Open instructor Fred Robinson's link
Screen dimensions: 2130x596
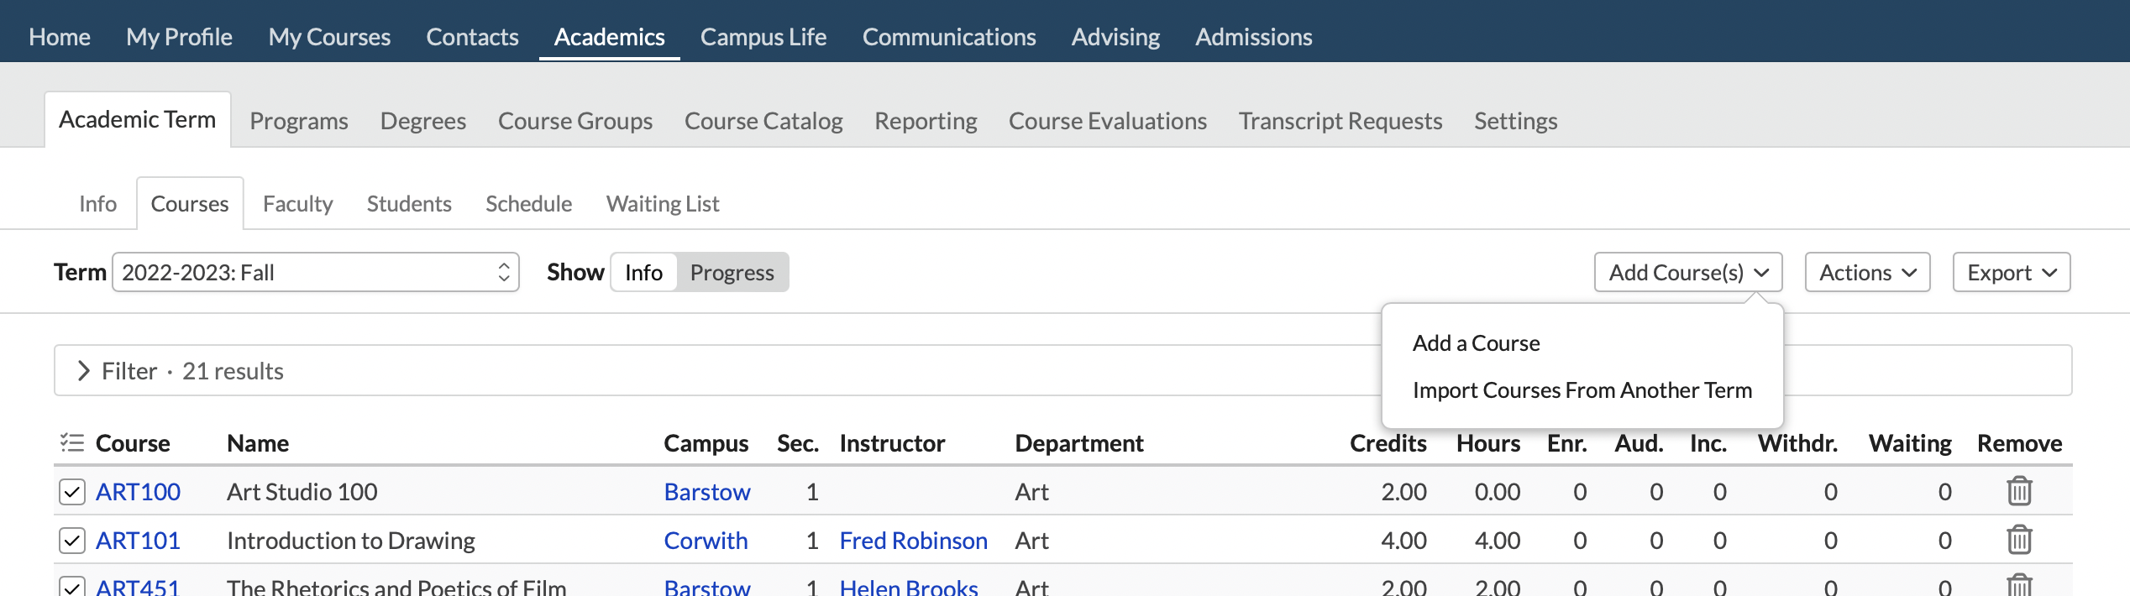tap(913, 541)
